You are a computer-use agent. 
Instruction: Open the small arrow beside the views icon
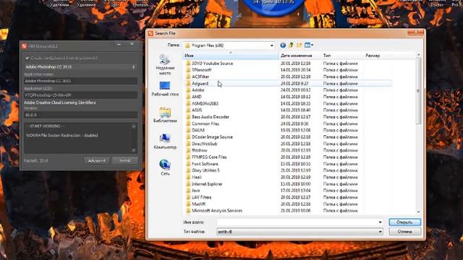(312, 45)
